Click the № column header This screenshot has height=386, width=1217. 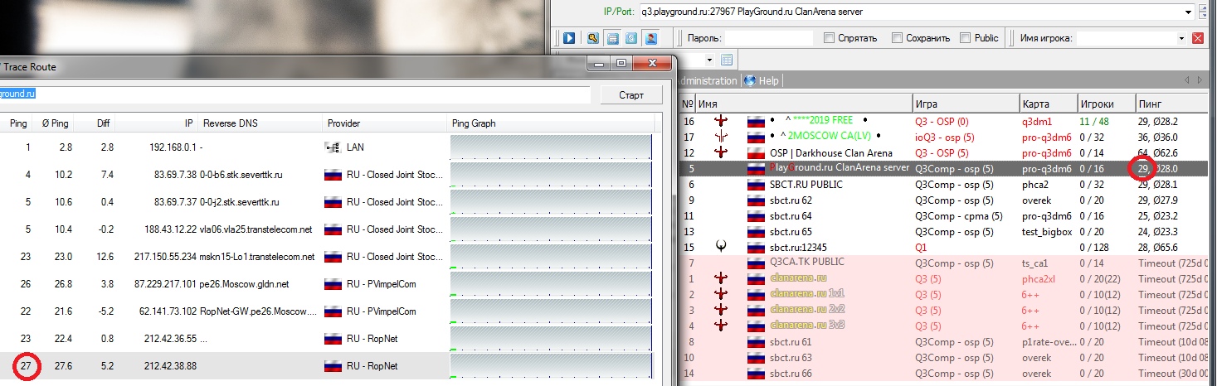point(687,104)
